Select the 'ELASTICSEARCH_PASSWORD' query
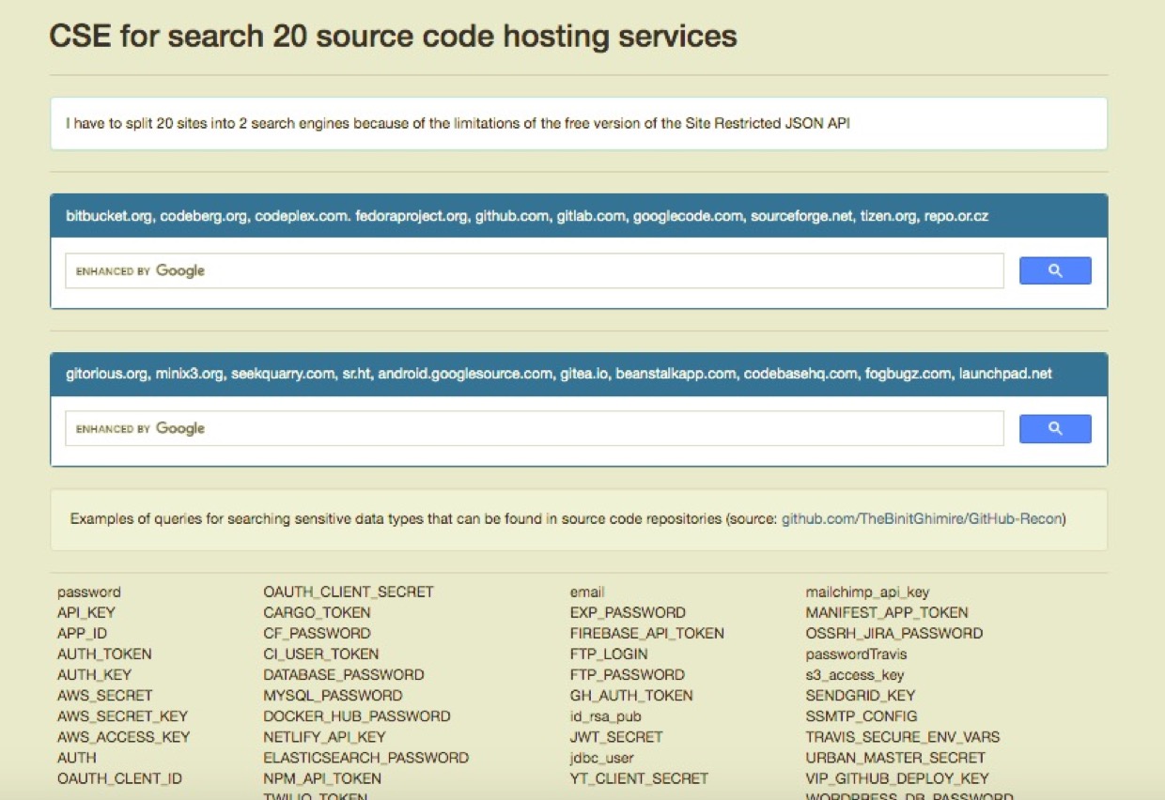 coord(366,757)
